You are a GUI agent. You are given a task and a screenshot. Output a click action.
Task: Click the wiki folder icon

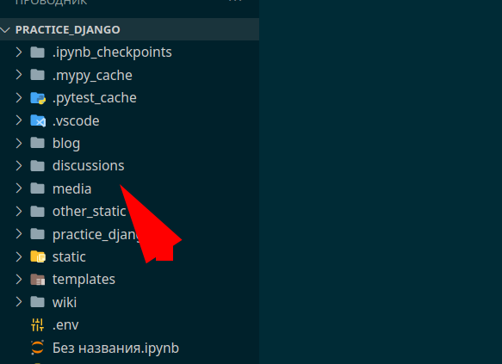(x=38, y=302)
